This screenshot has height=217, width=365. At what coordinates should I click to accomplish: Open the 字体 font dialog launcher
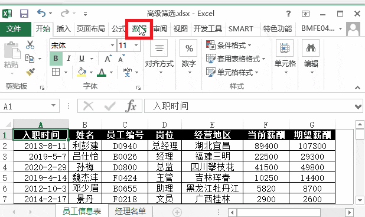click(x=139, y=88)
